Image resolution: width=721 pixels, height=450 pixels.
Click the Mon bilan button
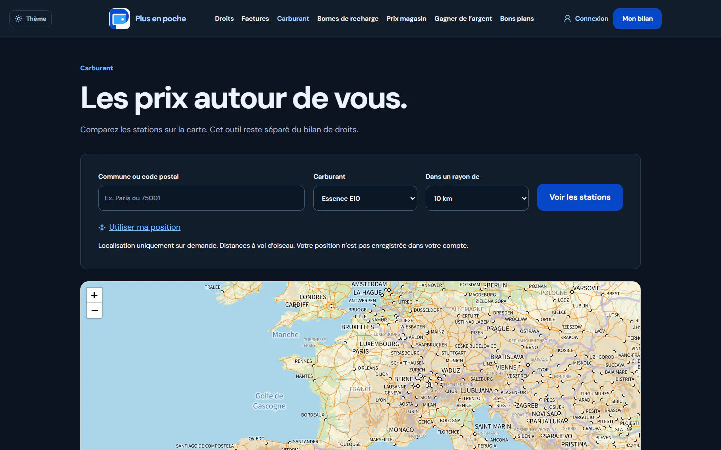[x=637, y=19]
